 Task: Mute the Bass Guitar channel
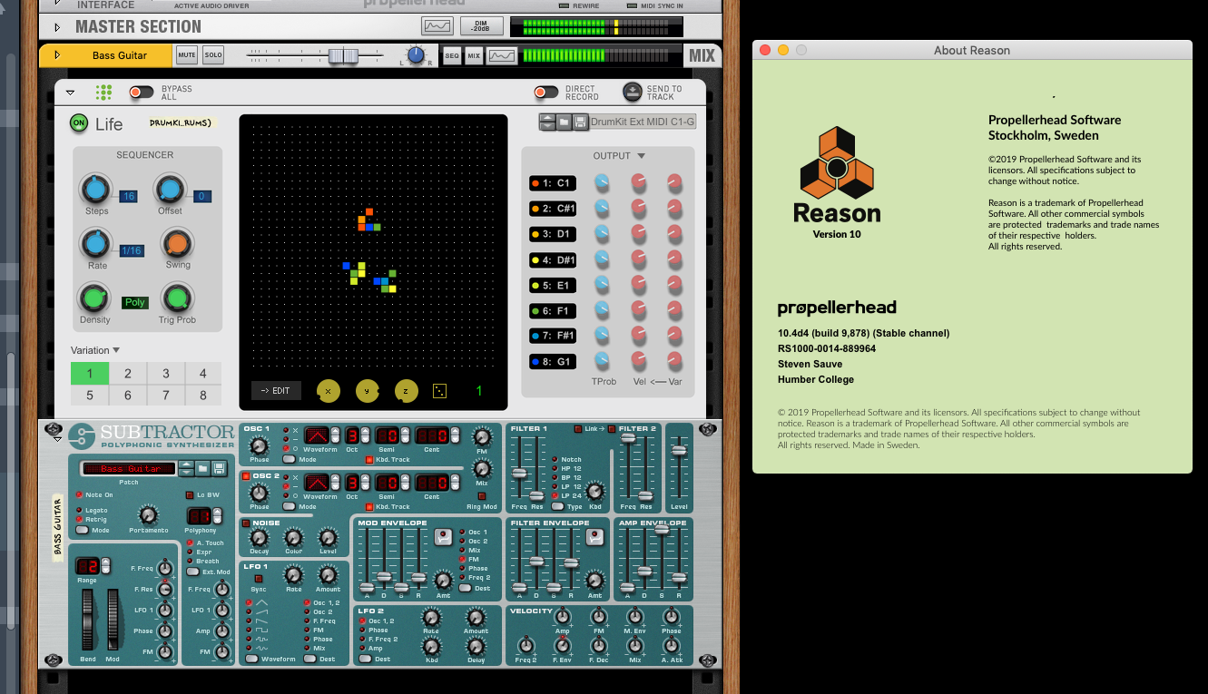(186, 55)
